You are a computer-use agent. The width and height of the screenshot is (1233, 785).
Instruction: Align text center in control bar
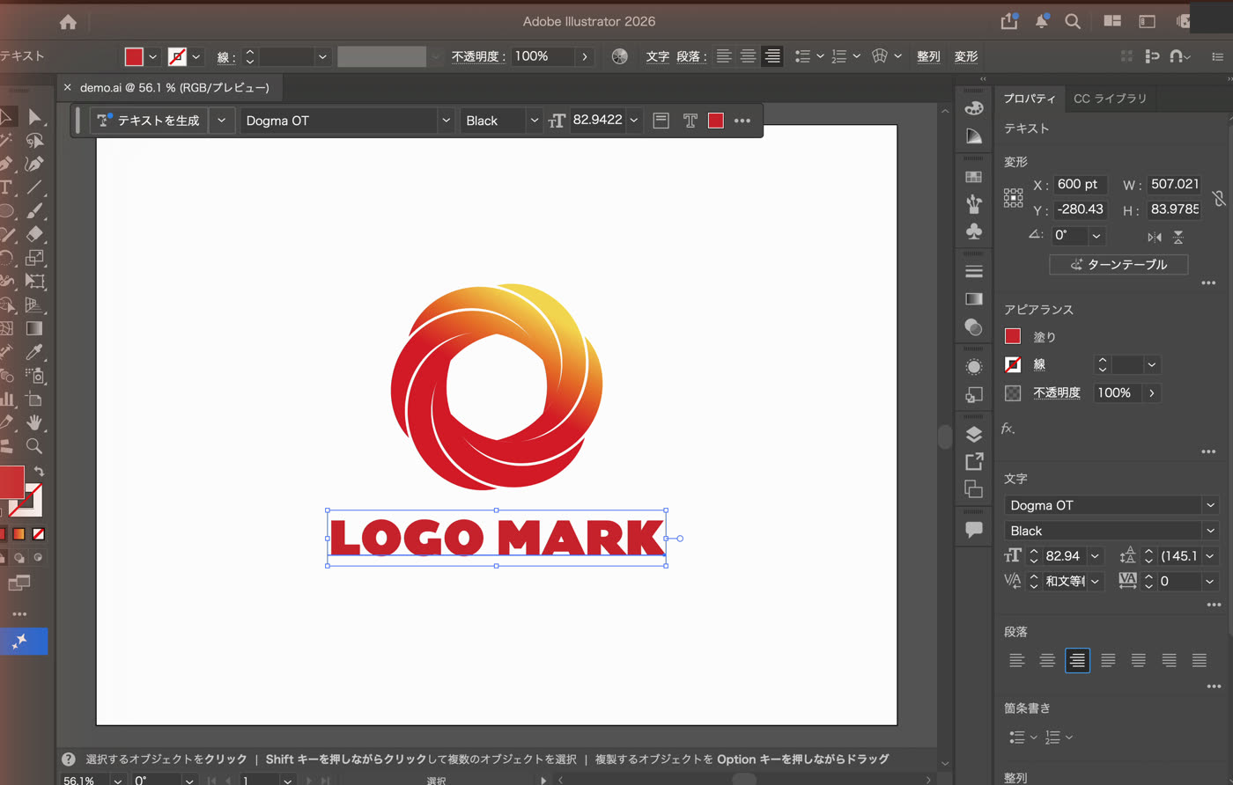point(748,56)
